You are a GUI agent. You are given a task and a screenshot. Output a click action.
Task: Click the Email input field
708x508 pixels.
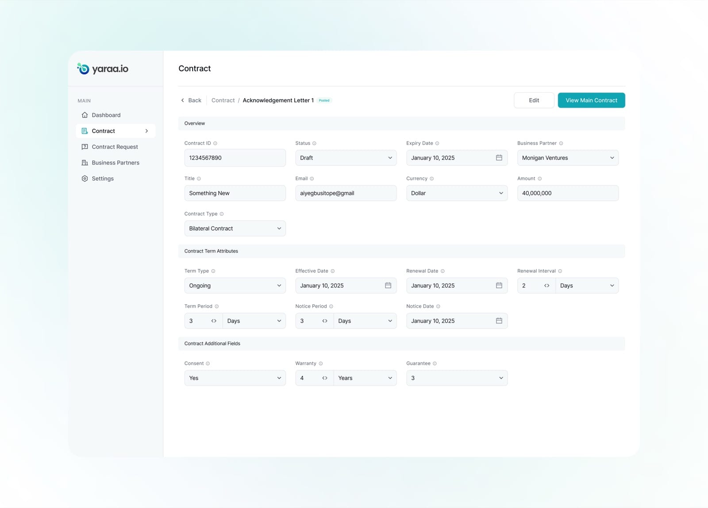346,193
